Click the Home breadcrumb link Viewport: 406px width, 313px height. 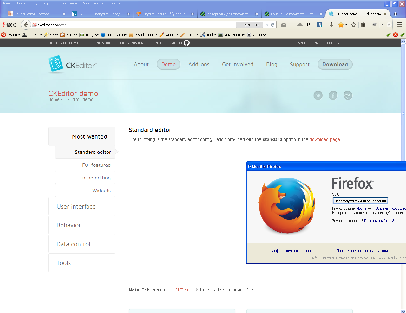[54, 99]
